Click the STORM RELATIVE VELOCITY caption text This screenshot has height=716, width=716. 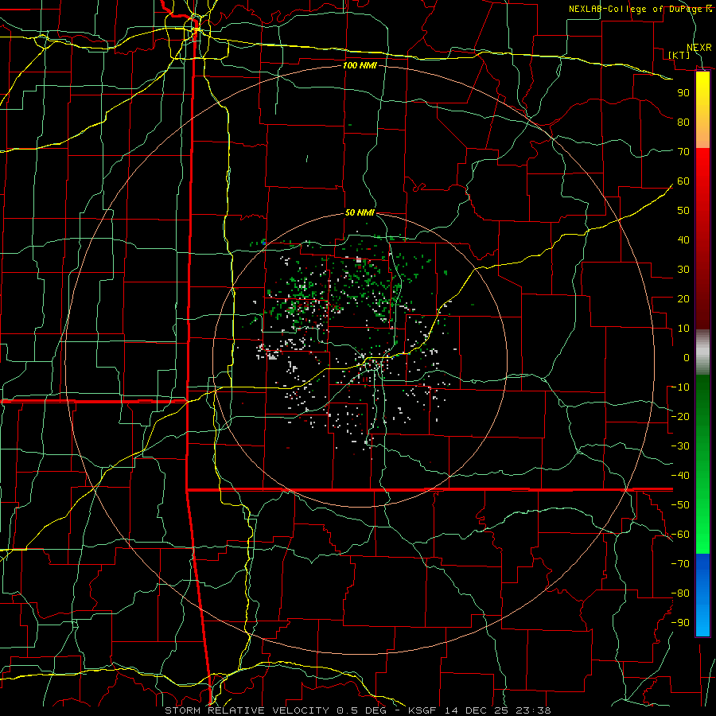pyautogui.click(x=247, y=710)
